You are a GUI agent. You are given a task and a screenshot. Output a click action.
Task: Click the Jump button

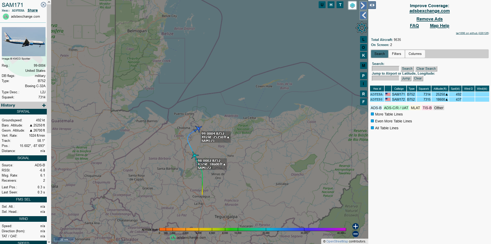pos(406,78)
